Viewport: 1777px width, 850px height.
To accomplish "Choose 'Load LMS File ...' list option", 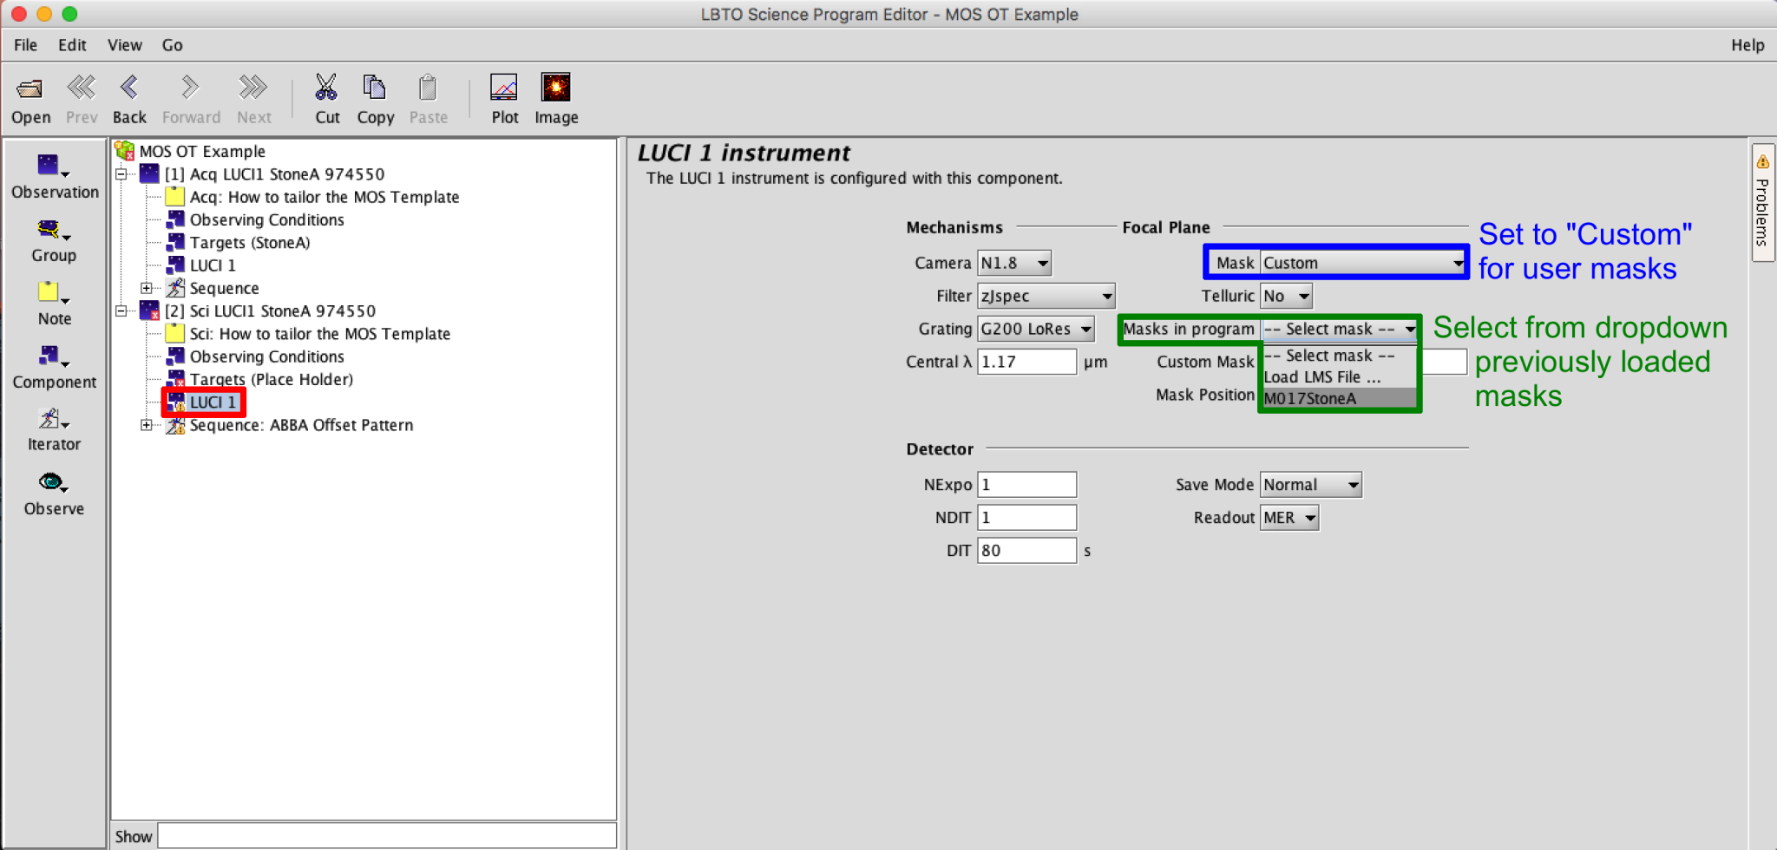I will click(1339, 377).
